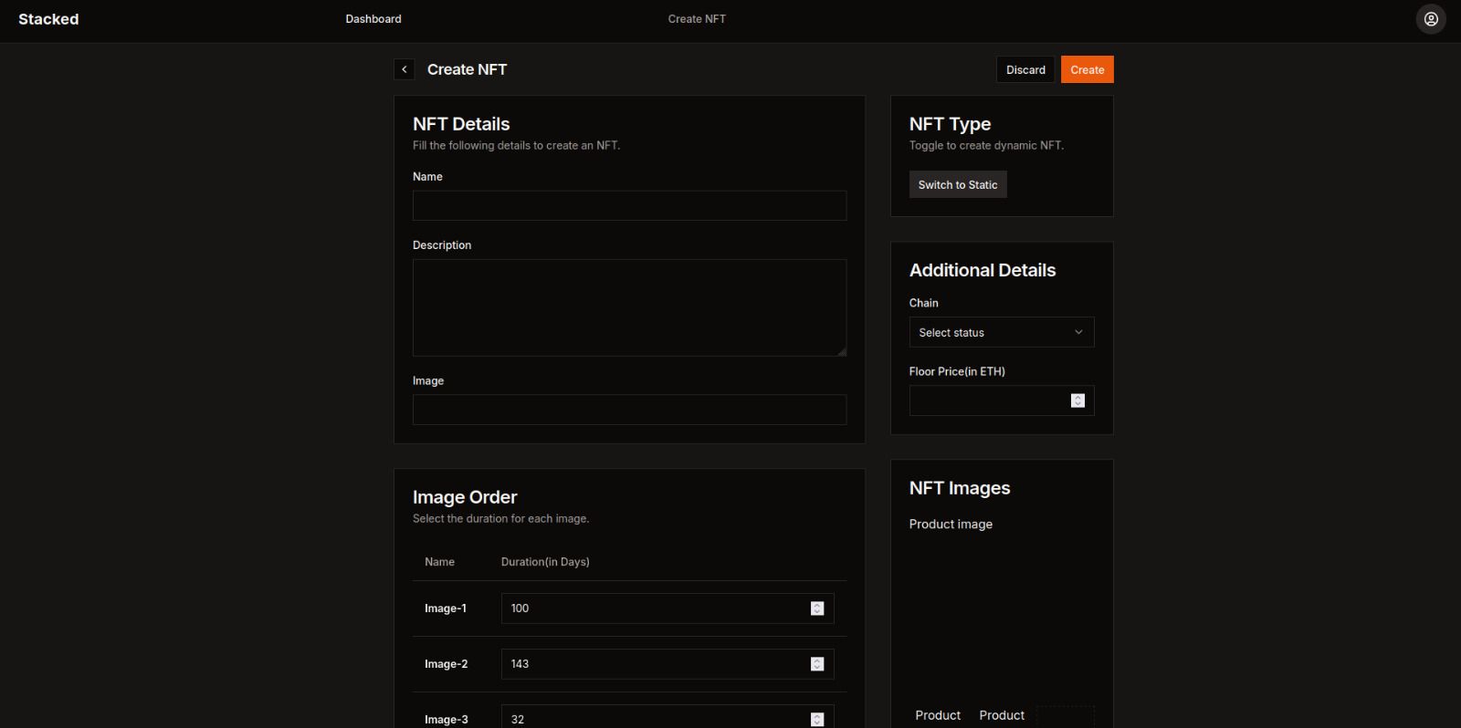Screen dimensions: 1461x728
Task: Click the orange Create button
Action: click(x=1087, y=69)
